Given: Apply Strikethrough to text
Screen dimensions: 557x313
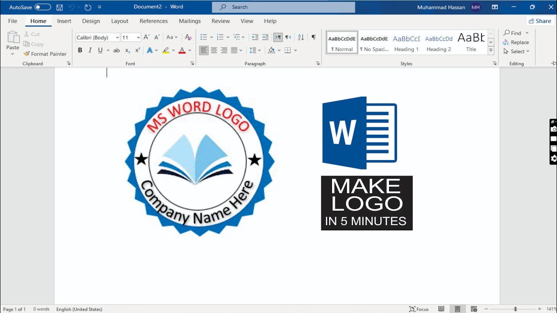Looking at the screenshot, I should (x=117, y=50).
